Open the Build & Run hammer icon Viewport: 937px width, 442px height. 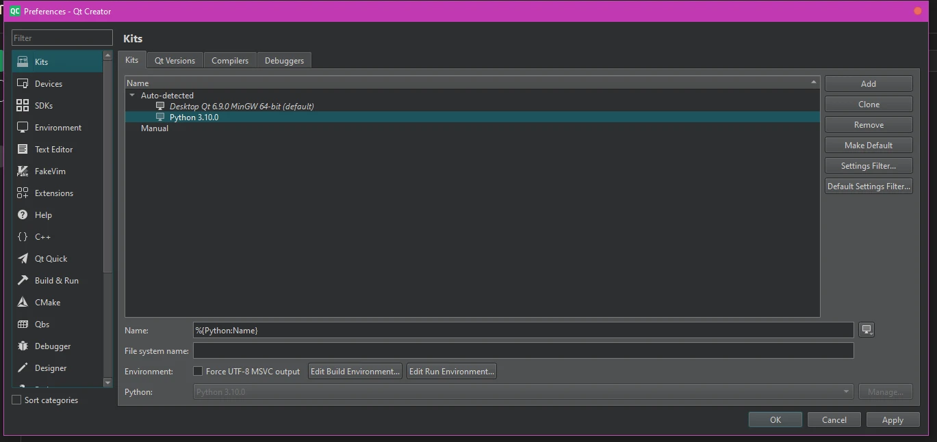tap(23, 280)
